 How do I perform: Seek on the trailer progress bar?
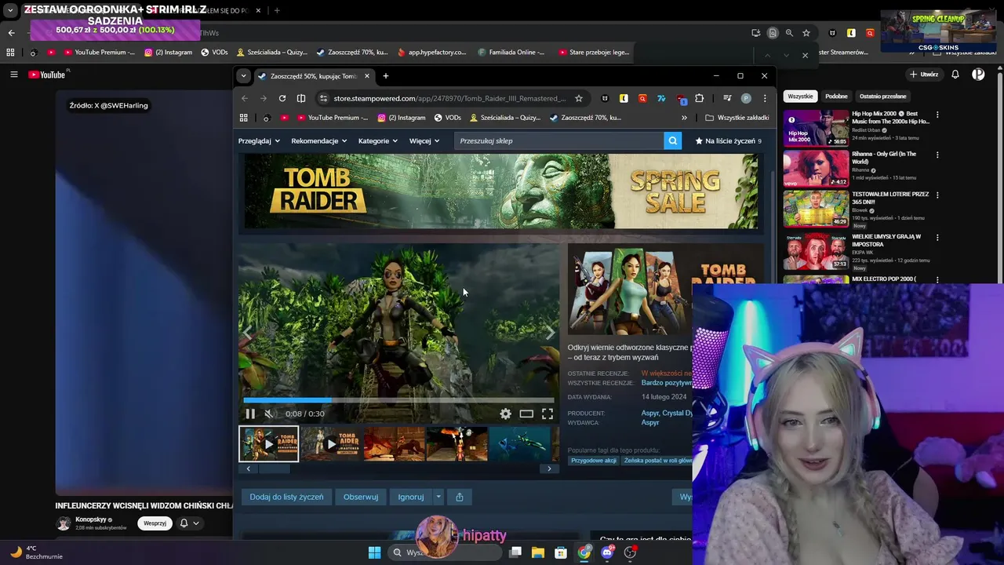[x=398, y=400]
